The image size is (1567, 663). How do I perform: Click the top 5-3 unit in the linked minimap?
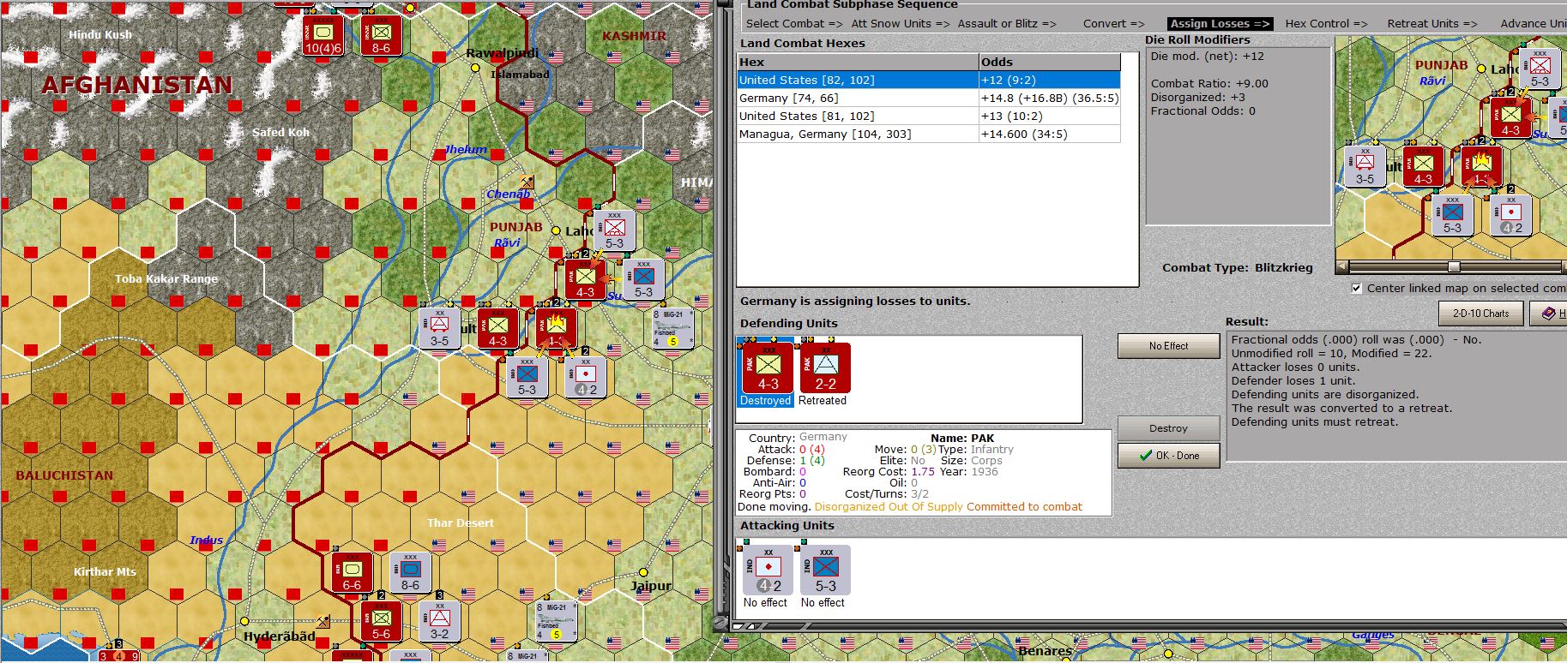point(1540,69)
